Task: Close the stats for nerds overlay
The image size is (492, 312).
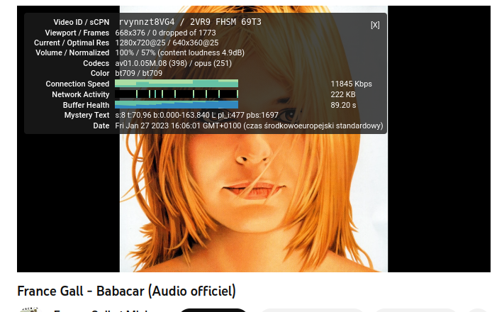Action: (x=375, y=25)
